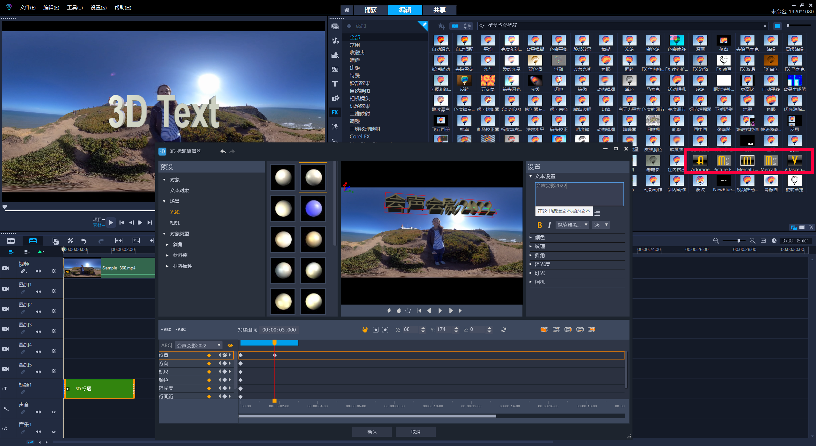The image size is (816, 446).
Task: Switch to timeline view icon
Action: [33, 241]
